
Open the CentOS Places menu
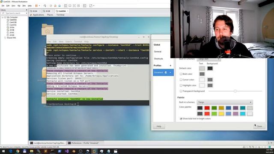(50, 15)
